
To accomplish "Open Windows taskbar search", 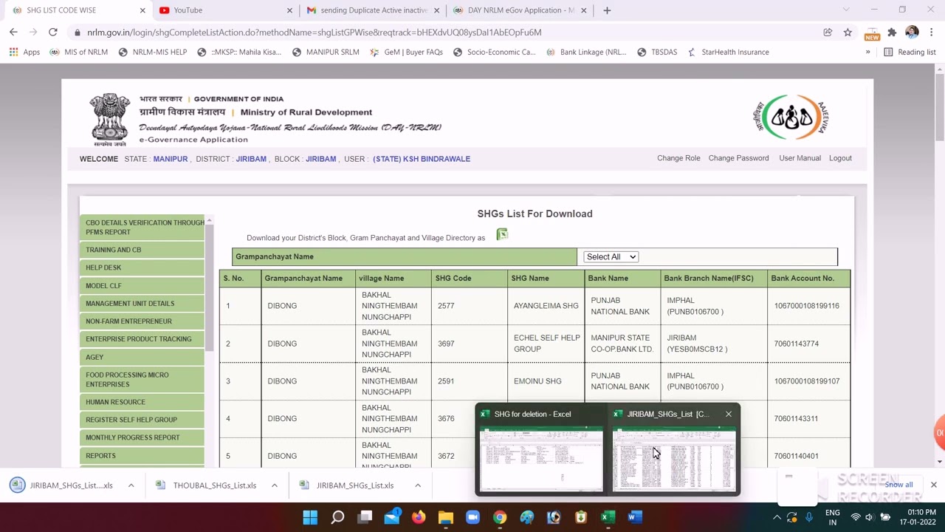I will click(x=337, y=517).
